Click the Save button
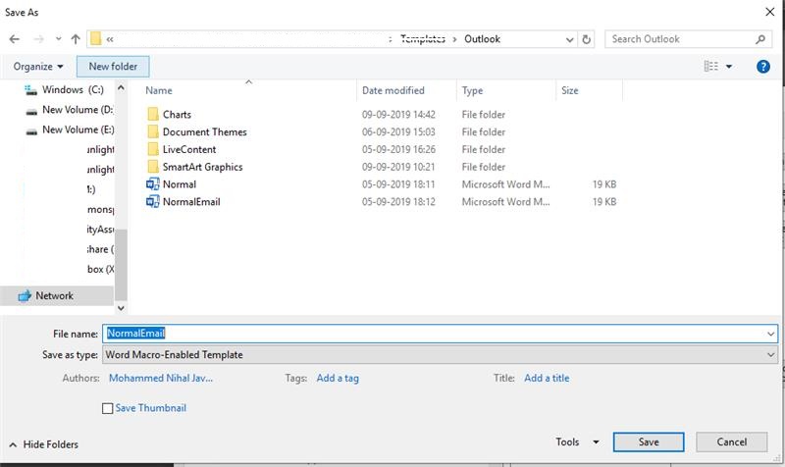The width and height of the screenshot is (785, 467). (649, 441)
